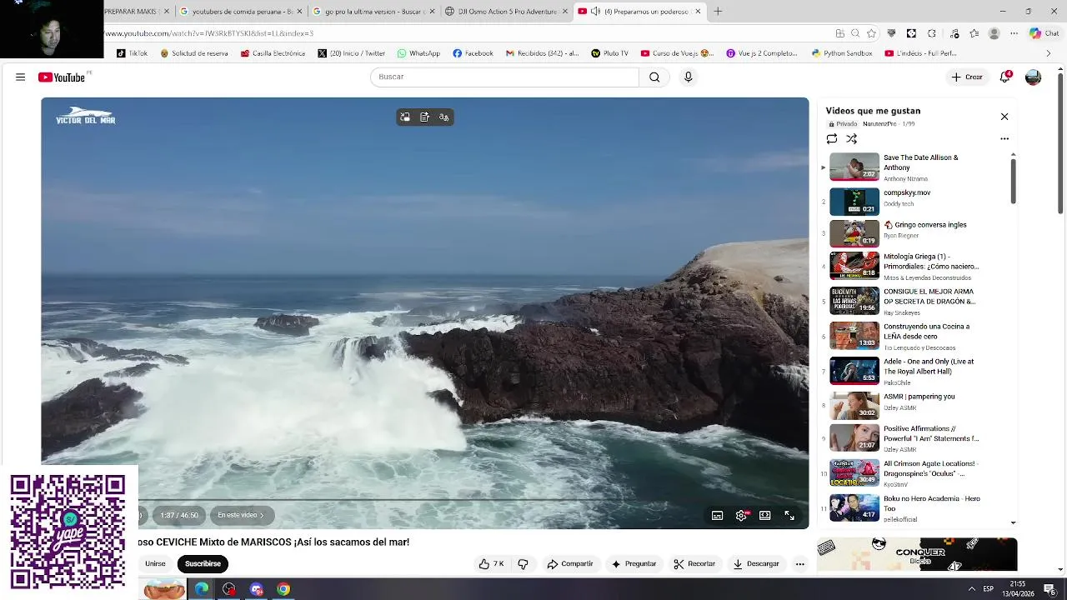This screenshot has height=600, width=1067.
Task: Open a new browser tab
Action: tap(718, 12)
